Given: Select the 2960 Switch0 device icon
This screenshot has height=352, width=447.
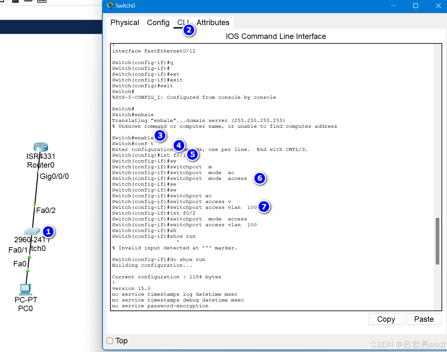Looking at the screenshot, I should 32,231.
